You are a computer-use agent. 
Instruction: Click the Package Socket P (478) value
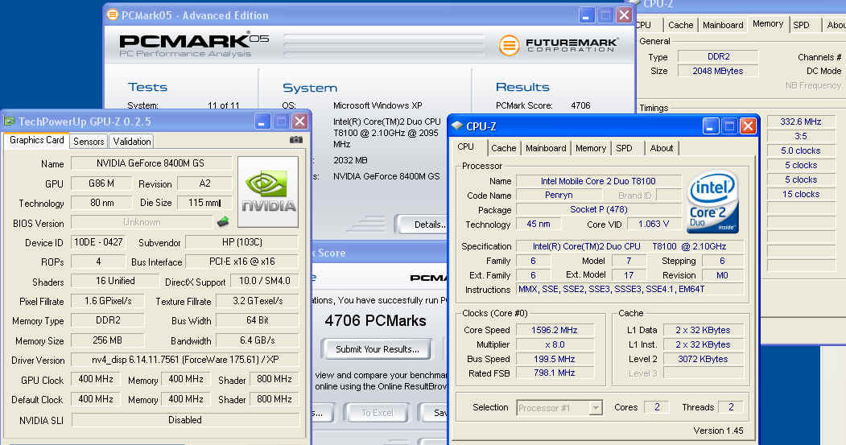pyautogui.click(x=598, y=210)
